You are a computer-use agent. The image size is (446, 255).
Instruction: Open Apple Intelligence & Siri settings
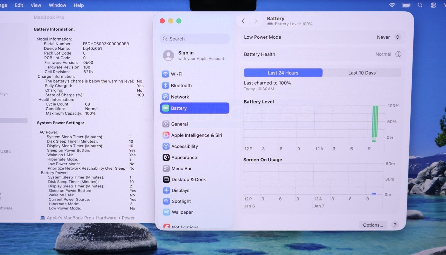point(196,135)
